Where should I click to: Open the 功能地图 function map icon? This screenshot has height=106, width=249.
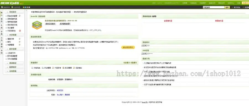(x=12, y=7)
